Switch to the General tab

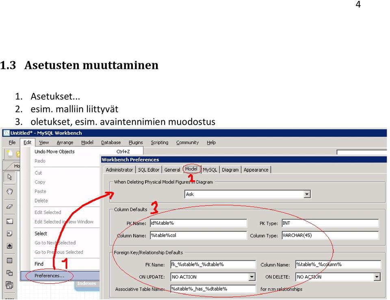(172, 170)
